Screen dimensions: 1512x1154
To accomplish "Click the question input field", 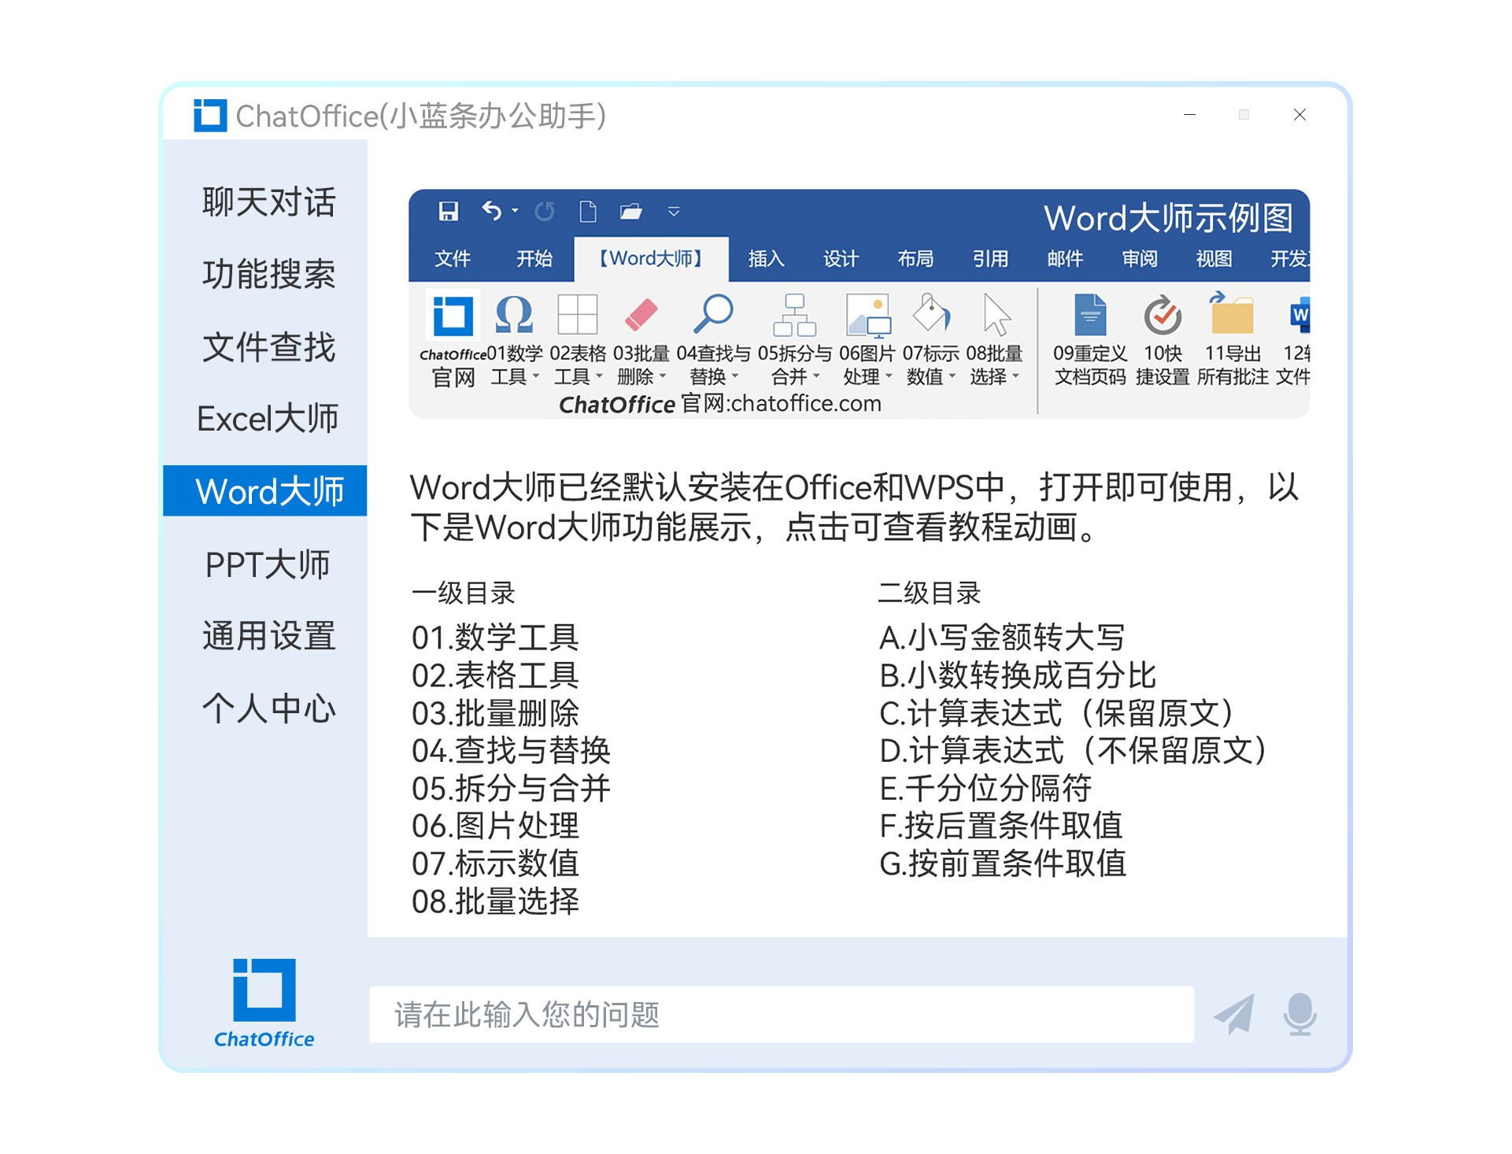I will tap(782, 1015).
